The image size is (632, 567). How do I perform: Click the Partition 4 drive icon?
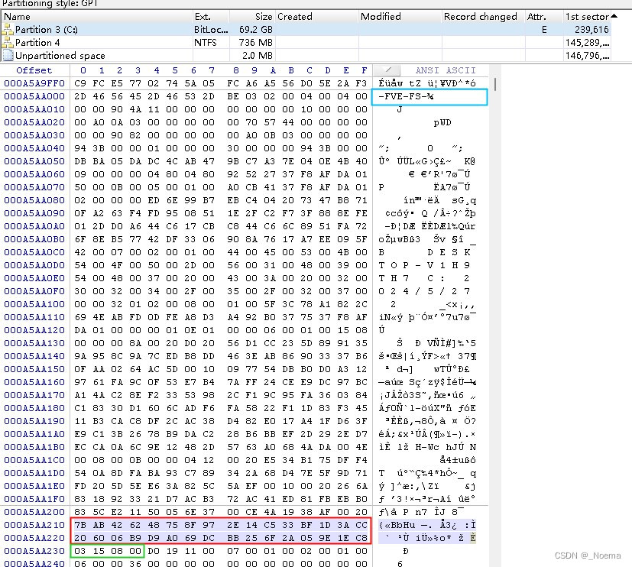point(8,42)
